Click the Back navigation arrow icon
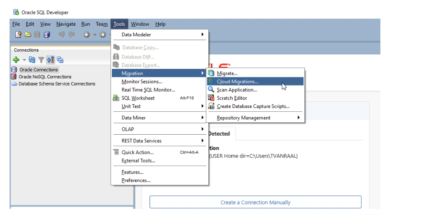The width and height of the screenshot is (432, 215). pos(86,35)
